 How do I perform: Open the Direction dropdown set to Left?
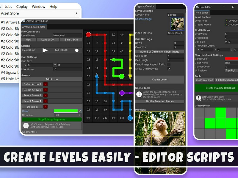[x=68, y=115]
